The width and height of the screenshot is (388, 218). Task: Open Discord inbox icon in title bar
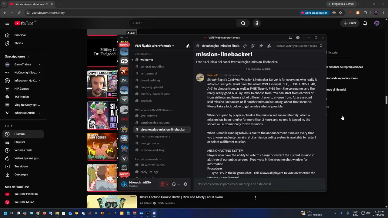point(290,38)
